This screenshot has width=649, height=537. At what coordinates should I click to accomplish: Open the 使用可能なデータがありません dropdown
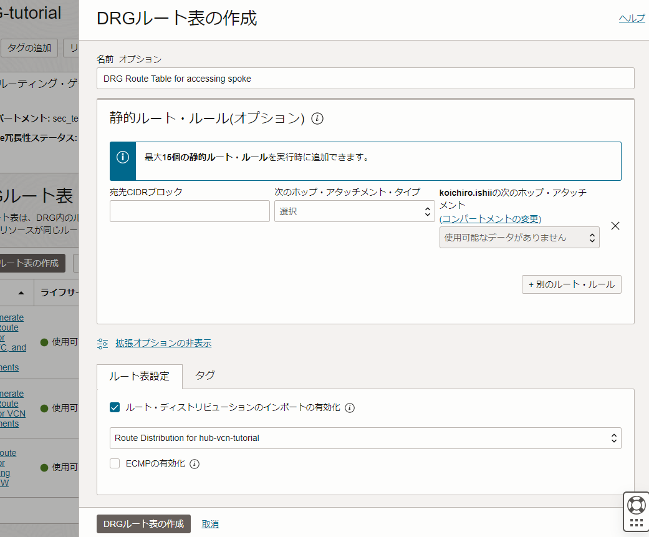coord(519,237)
